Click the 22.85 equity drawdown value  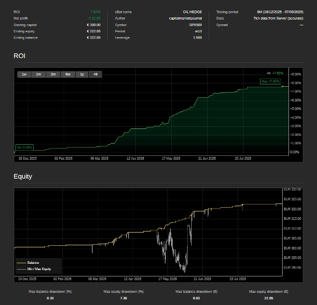pos(268,298)
